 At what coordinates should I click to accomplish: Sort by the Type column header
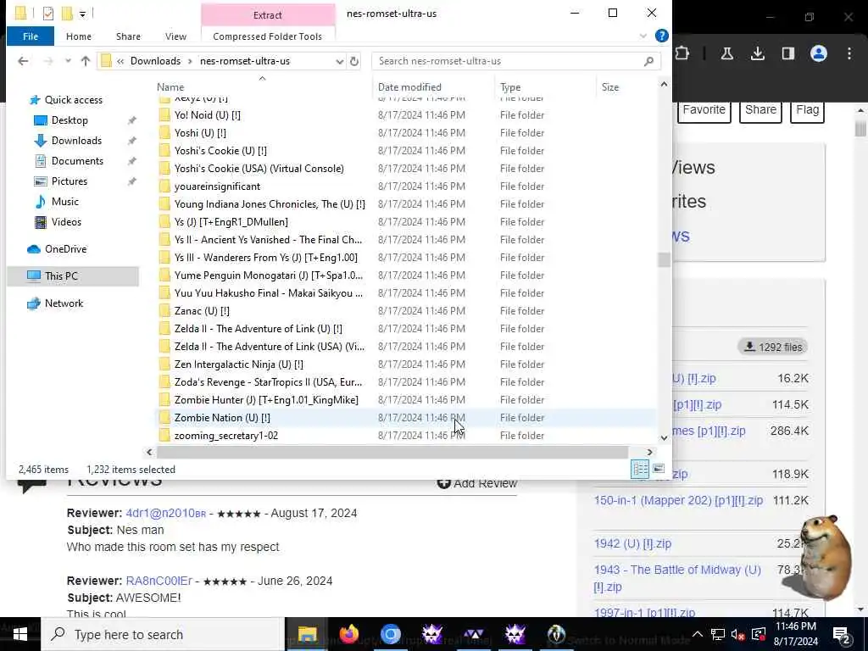pos(509,87)
